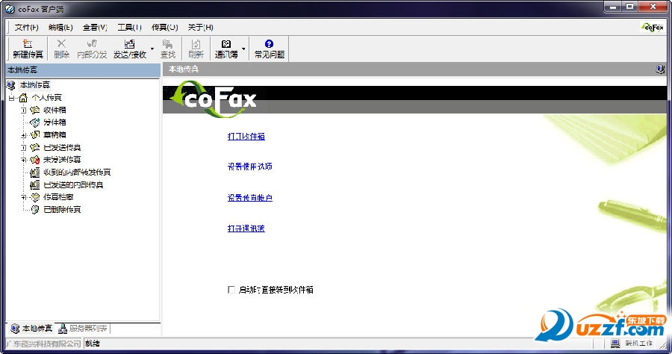The image size is (672, 354).
Task: Expand the 收件箱 tree node
Action: click(x=24, y=110)
